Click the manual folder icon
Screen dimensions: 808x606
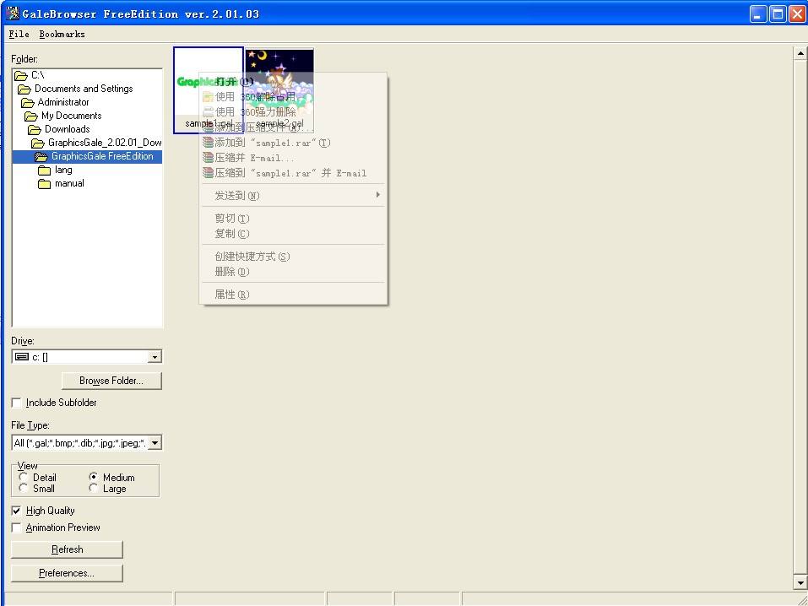click(44, 183)
